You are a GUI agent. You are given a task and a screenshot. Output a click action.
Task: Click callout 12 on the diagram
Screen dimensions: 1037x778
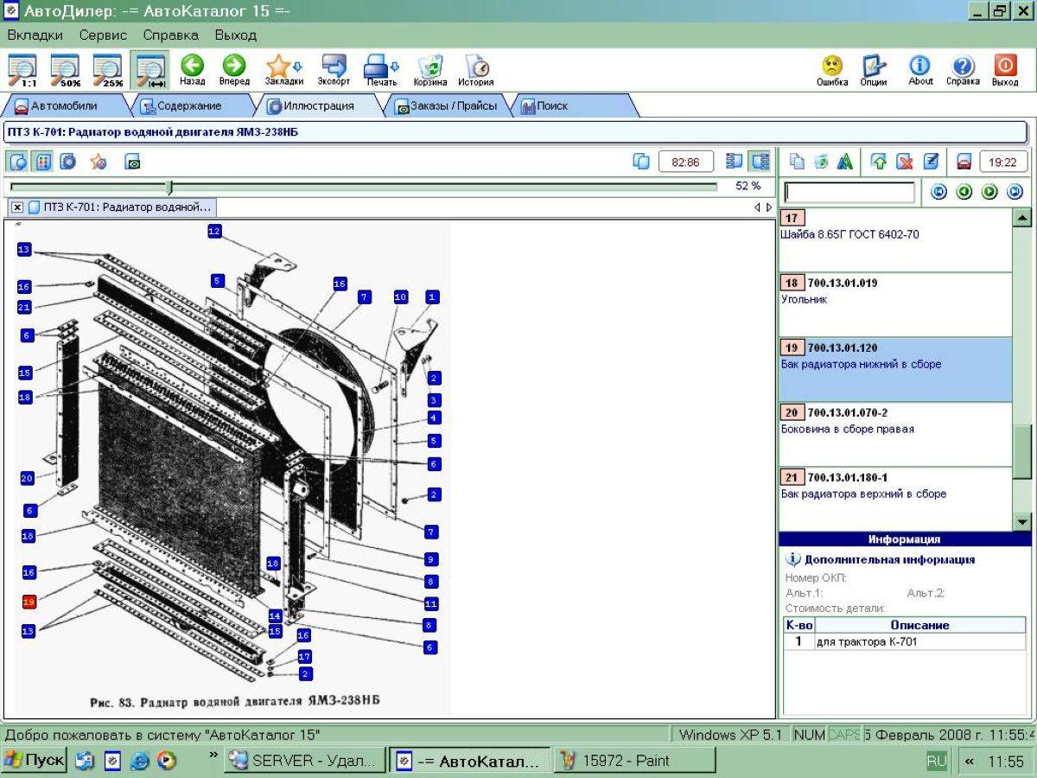214,231
